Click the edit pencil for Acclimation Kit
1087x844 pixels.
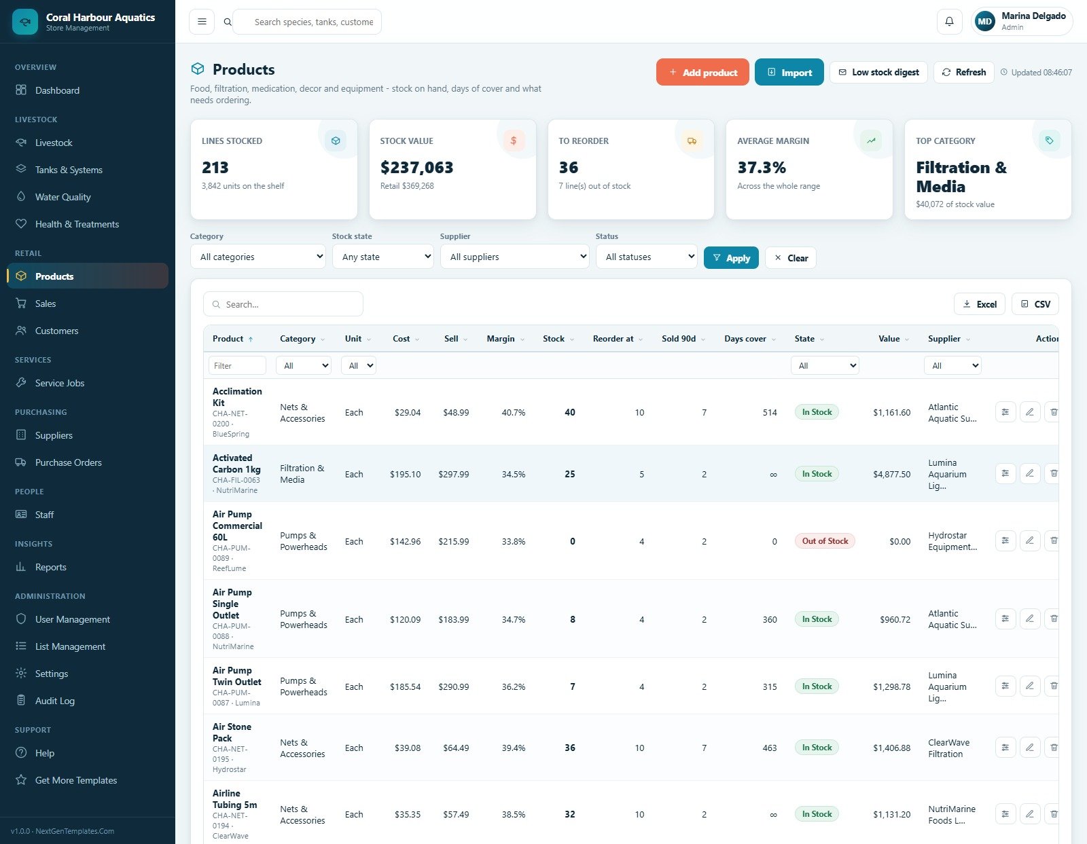pyautogui.click(x=1030, y=412)
